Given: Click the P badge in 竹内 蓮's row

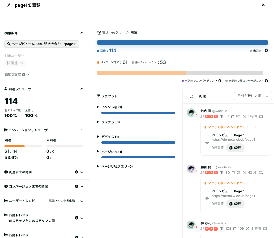Looking at the screenshot, I should click(x=207, y=116).
